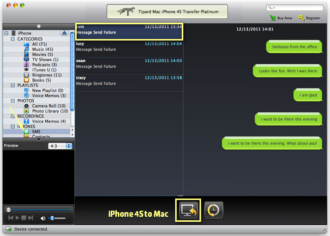Click the collapse arrow under device tree
The image size is (330, 236).
pos(39,140)
